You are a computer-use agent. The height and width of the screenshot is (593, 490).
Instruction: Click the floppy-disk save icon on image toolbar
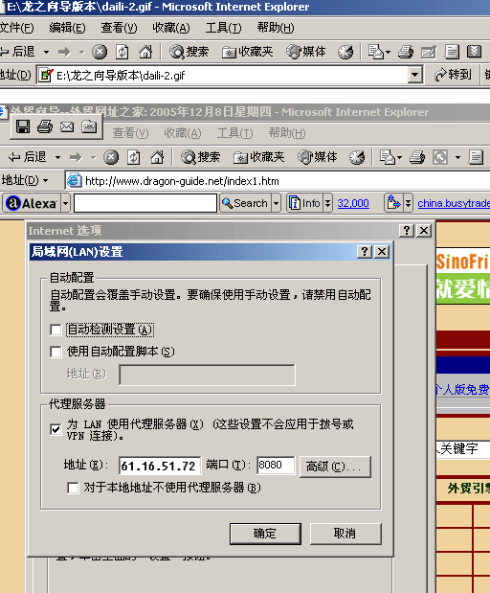tap(23, 126)
